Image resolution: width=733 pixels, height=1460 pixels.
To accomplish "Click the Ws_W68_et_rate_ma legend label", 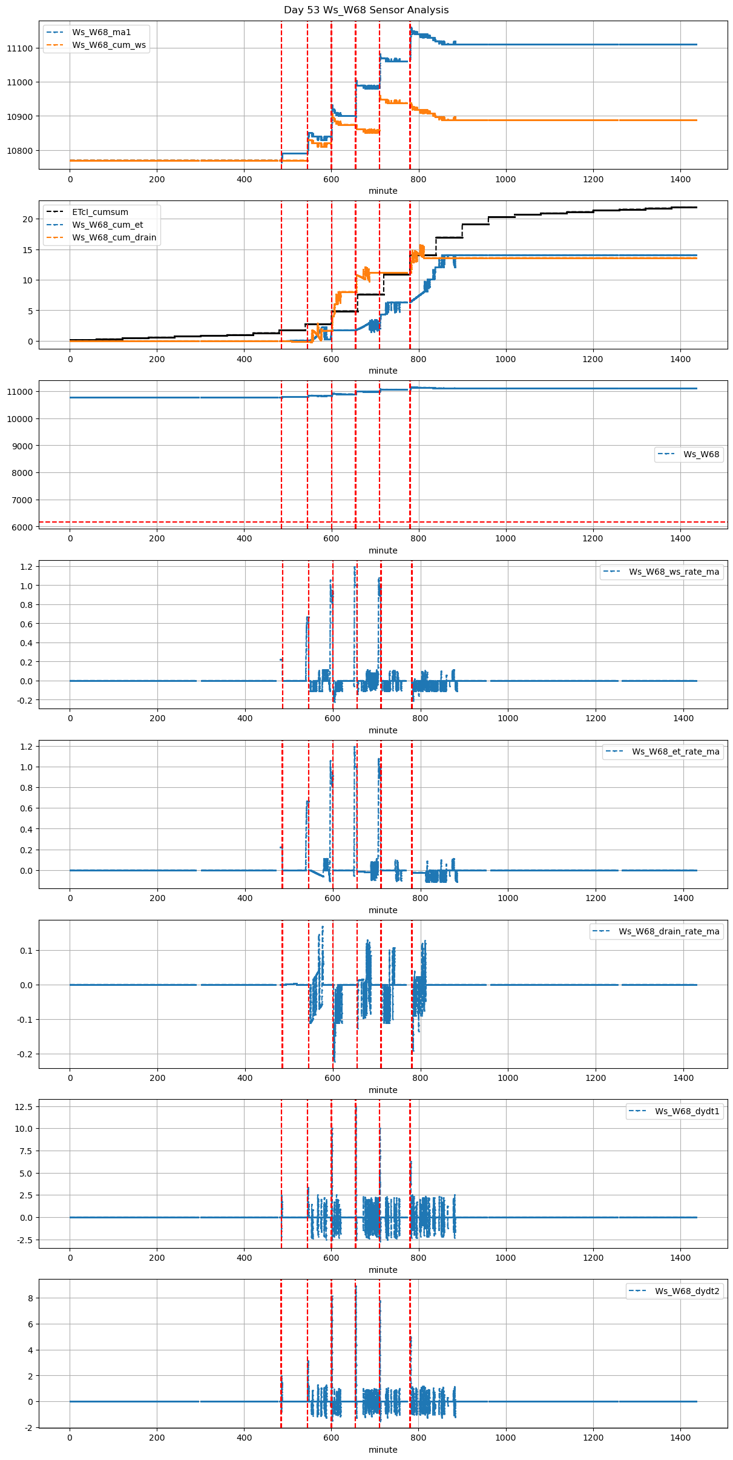I will 675,751.
